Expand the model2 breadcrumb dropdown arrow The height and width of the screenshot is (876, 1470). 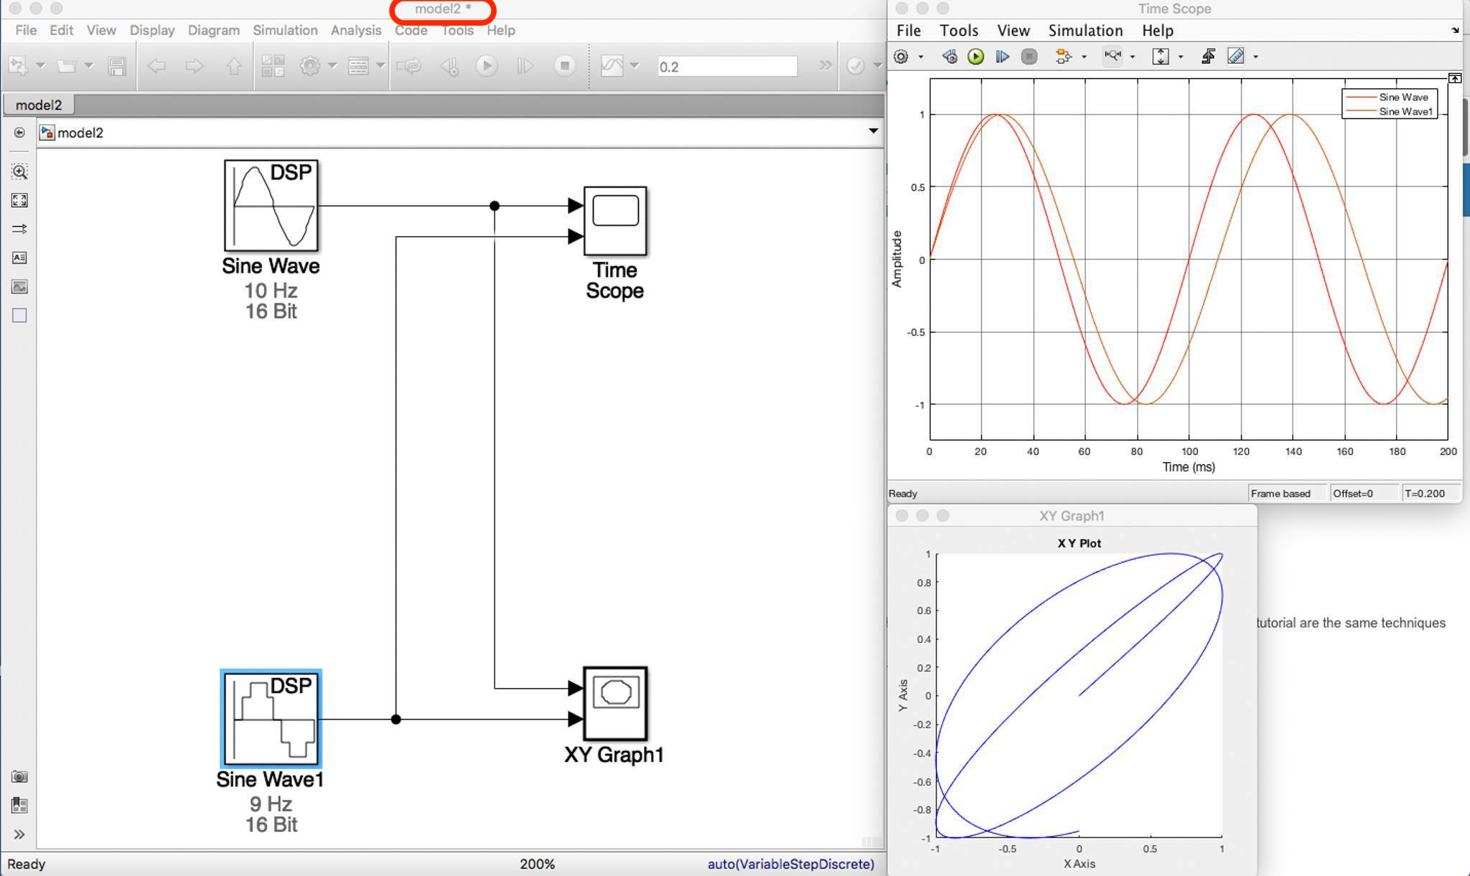(x=873, y=131)
